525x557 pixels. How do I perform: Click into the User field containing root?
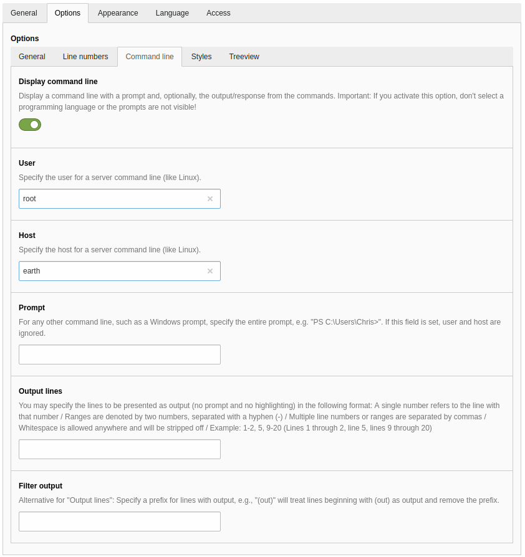[112, 199]
